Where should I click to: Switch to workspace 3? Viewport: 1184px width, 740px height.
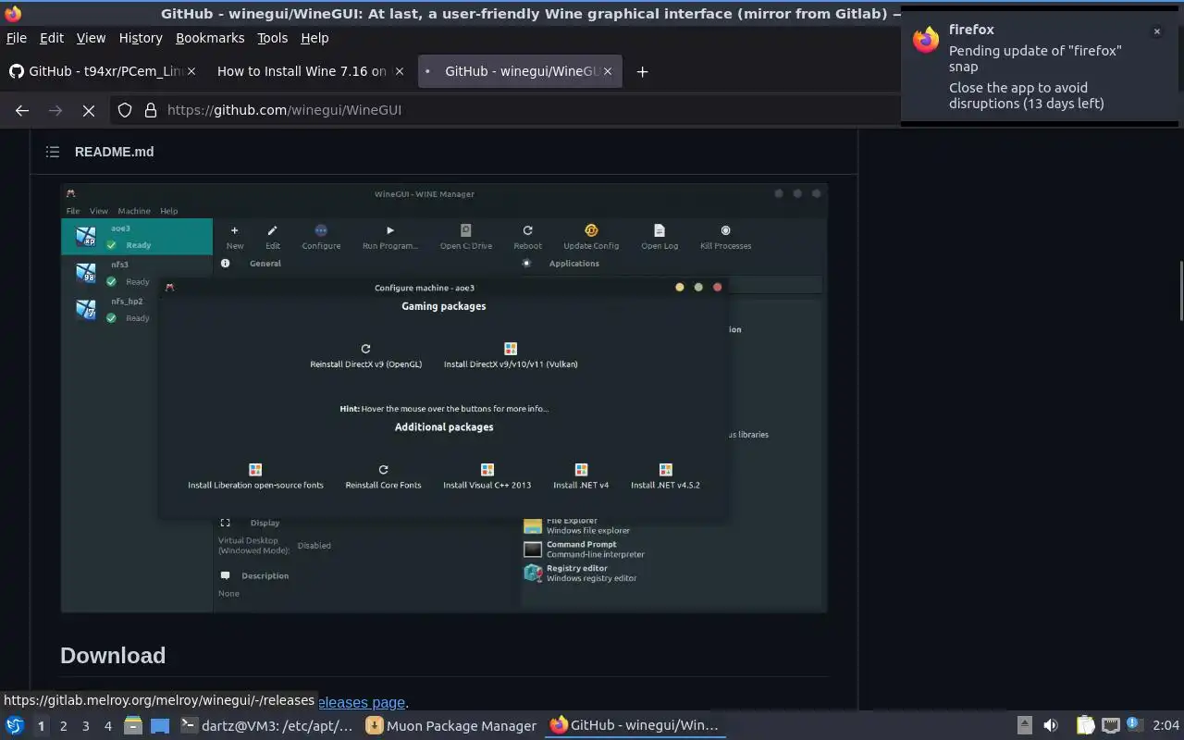click(x=85, y=726)
